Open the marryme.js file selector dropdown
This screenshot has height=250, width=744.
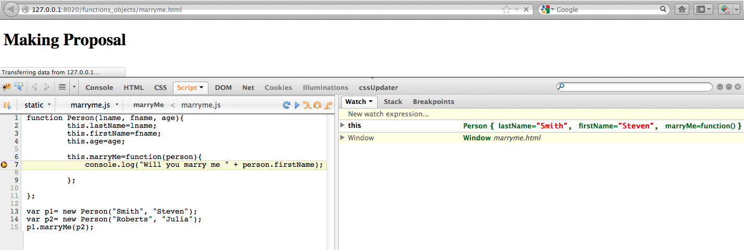94,105
